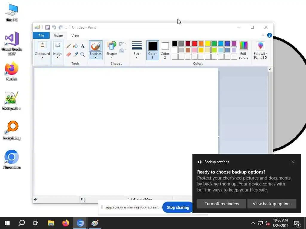306x229 pixels.
Task: Open Paint Help question mark icon
Action: 270,35
